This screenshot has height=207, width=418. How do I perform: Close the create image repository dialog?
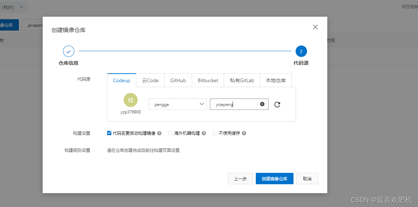(315, 27)
